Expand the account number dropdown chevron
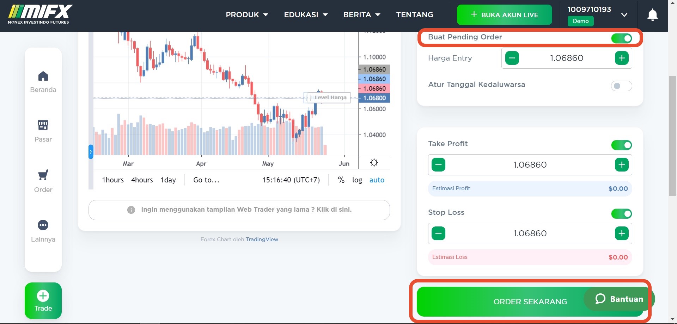Screen dimensions: 677x324 pos(624,15)
